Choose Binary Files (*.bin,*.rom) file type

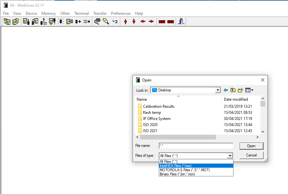point(177,174)
